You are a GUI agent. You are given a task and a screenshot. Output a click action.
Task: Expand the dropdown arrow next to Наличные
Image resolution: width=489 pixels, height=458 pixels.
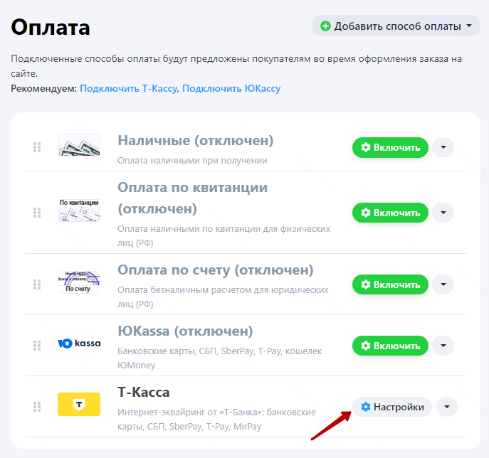(443, 147)
